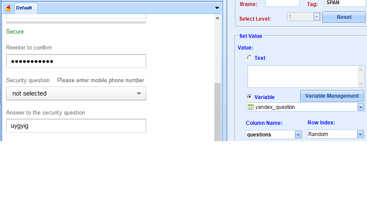Select the Text radio button

pos(249,58)
